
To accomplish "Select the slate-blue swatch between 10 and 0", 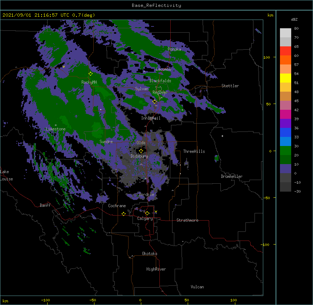I will (285, 169).
